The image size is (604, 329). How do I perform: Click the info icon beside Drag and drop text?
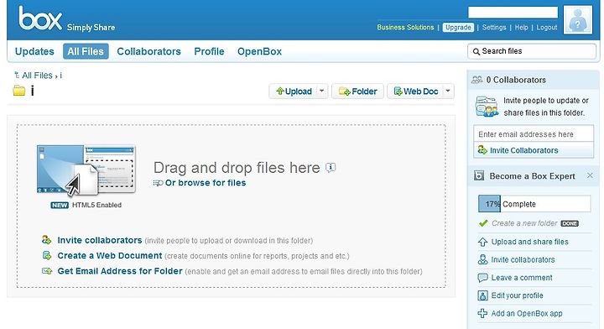click(331, 168)
